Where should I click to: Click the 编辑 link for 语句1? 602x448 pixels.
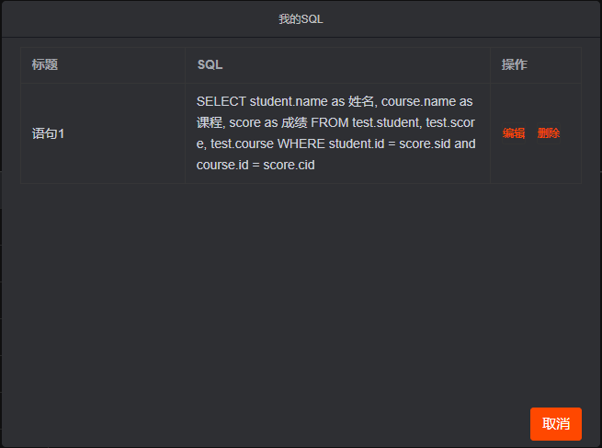[514, 133]
